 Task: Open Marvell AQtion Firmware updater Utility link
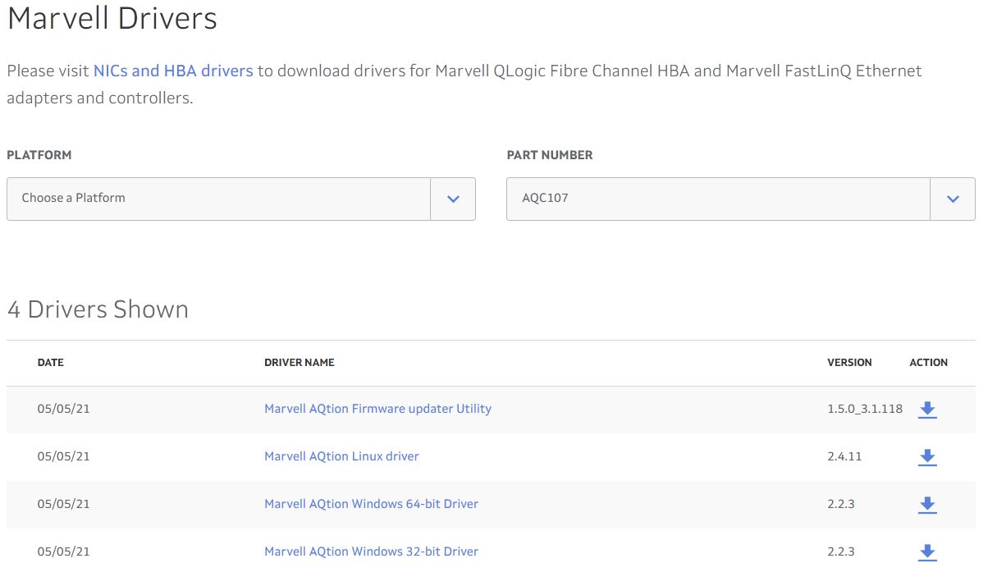click(x=377, y=409)
